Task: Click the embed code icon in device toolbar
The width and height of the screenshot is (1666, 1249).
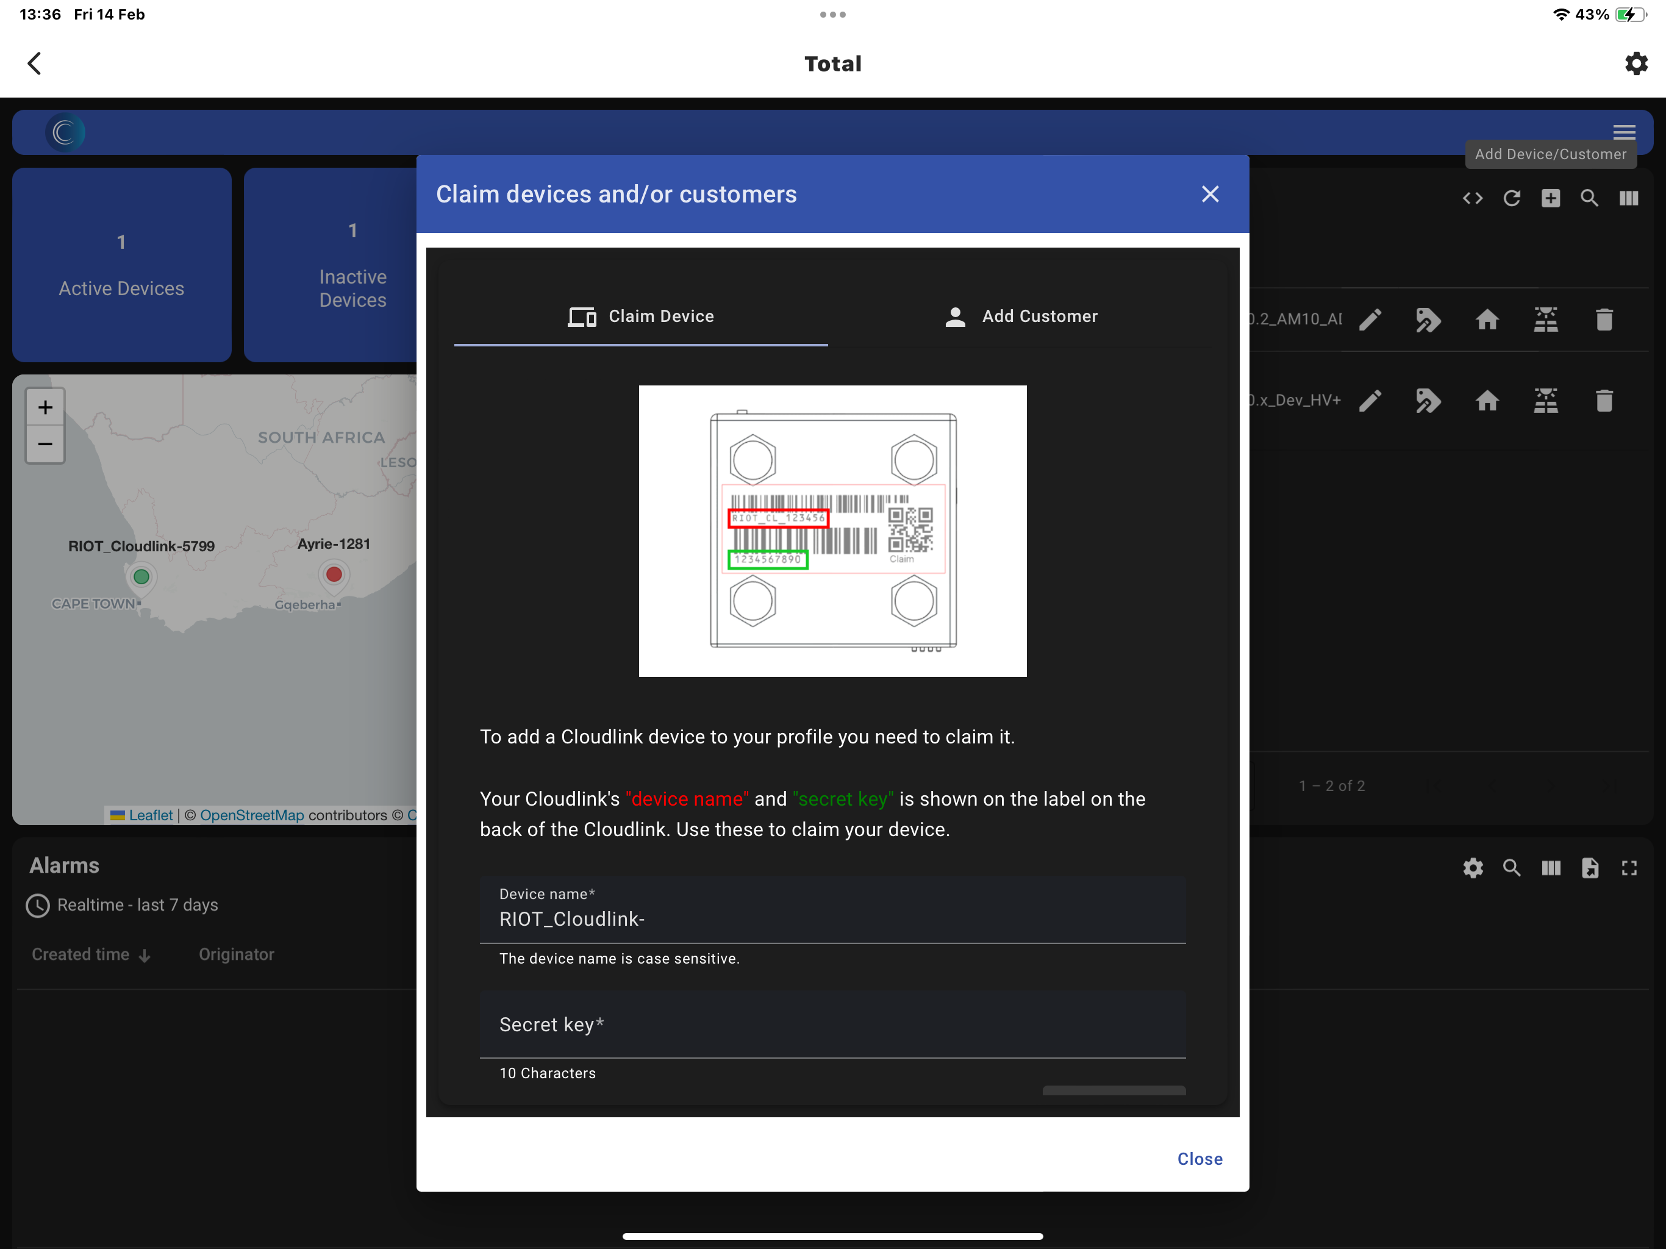Action: point(1473,198)
